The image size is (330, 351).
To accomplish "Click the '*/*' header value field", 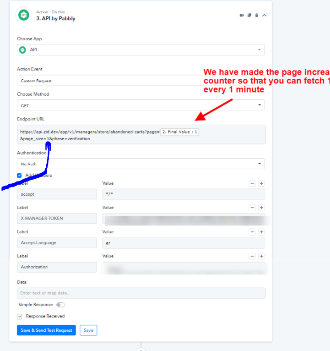I will point(184,194).
